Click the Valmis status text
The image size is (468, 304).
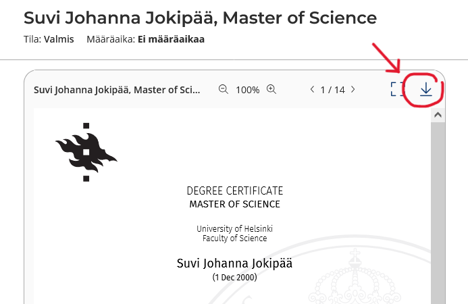point(59,39)
